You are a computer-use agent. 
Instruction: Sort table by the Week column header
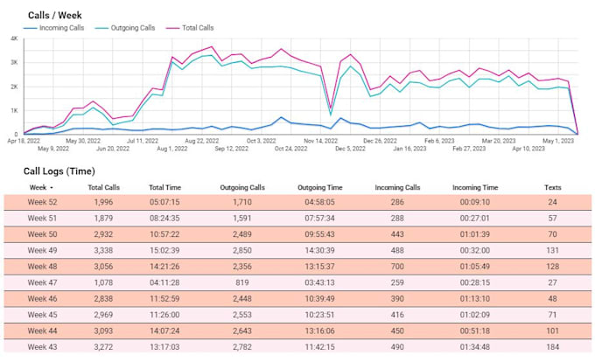pos(41,187)
